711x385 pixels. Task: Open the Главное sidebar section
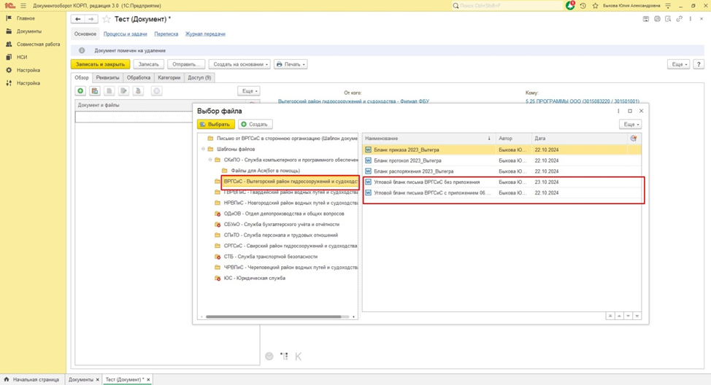[26, 18]
